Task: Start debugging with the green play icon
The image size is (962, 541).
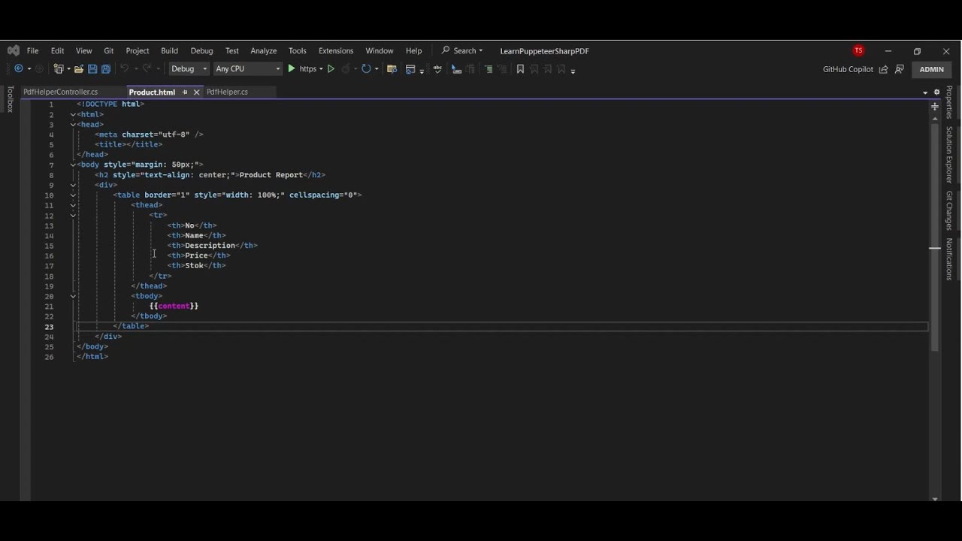Action: (x=292, y=69)
